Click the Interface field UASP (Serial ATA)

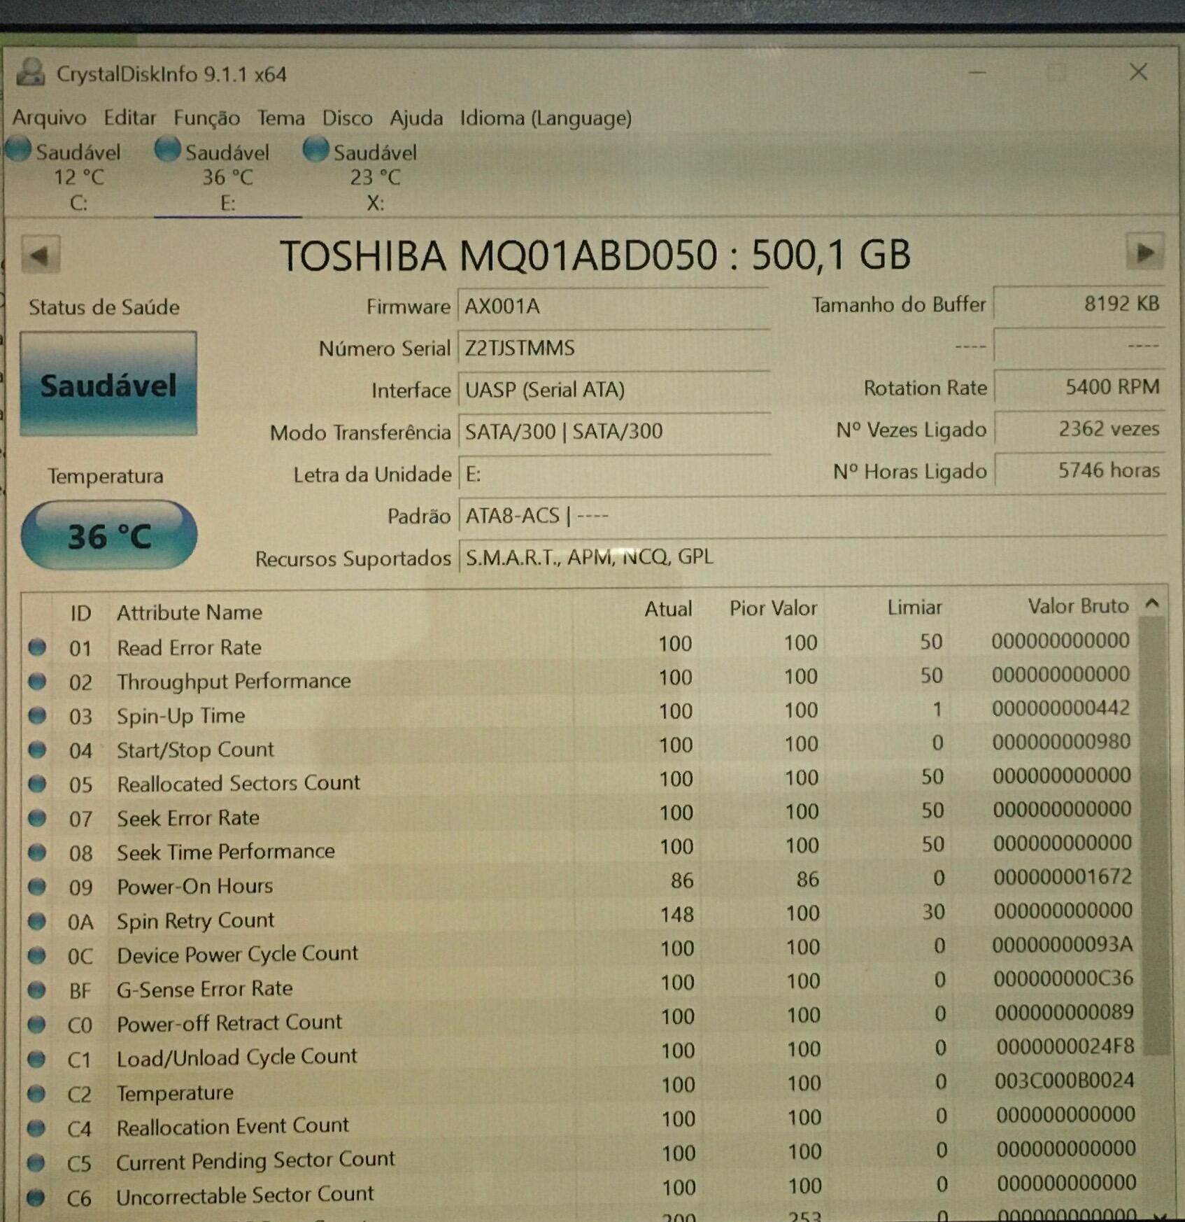tap(614, 390)
